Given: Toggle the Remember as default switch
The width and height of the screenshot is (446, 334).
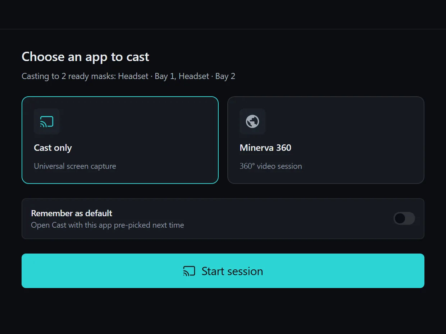Looking at the screenshot, I should 404,218.
